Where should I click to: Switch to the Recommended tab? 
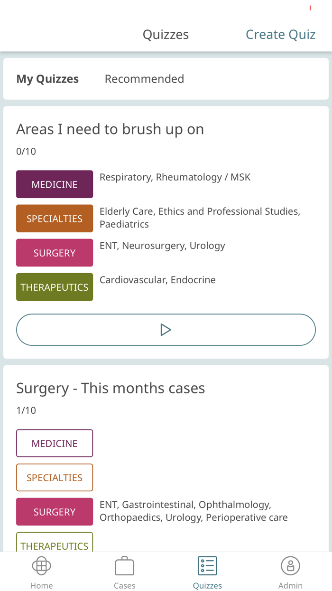(145, 78)
